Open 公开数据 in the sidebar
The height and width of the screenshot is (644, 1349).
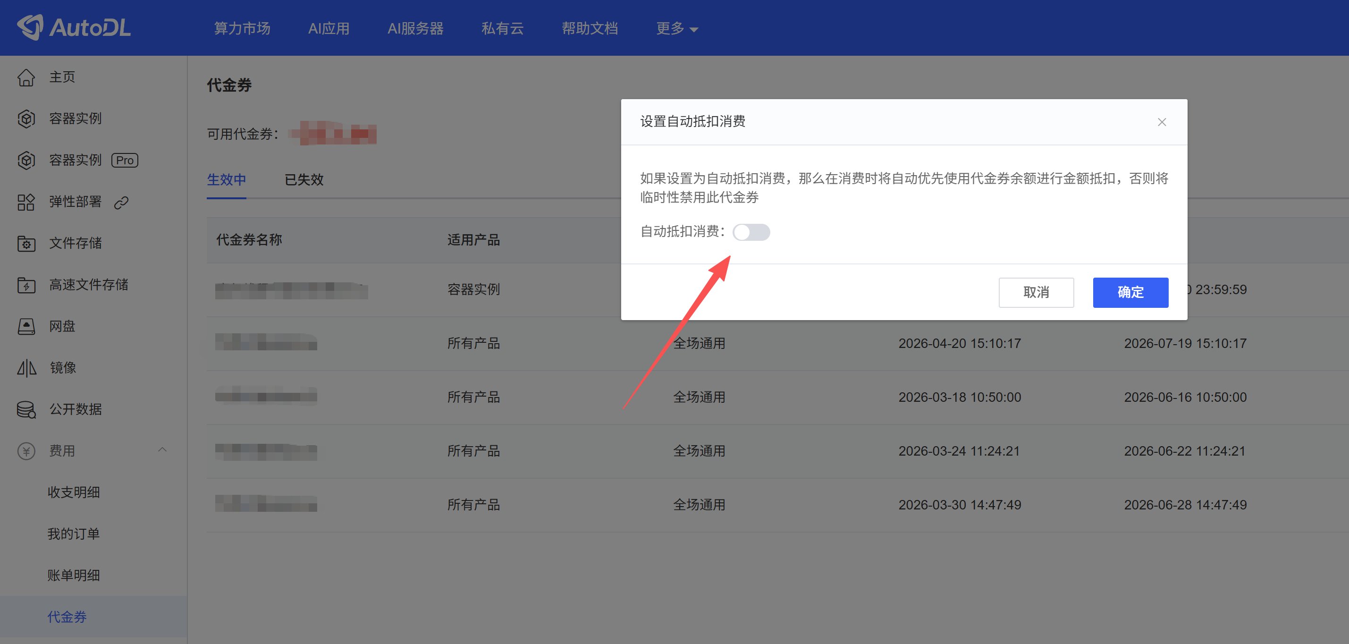[x=76, y=409]
